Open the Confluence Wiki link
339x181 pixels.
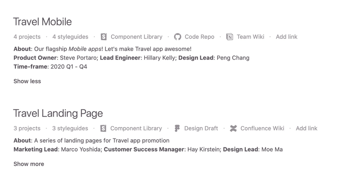pyautogui.click(x=262, y=128)
